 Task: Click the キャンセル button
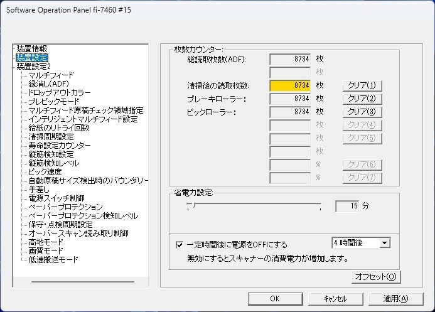[335, 299]
